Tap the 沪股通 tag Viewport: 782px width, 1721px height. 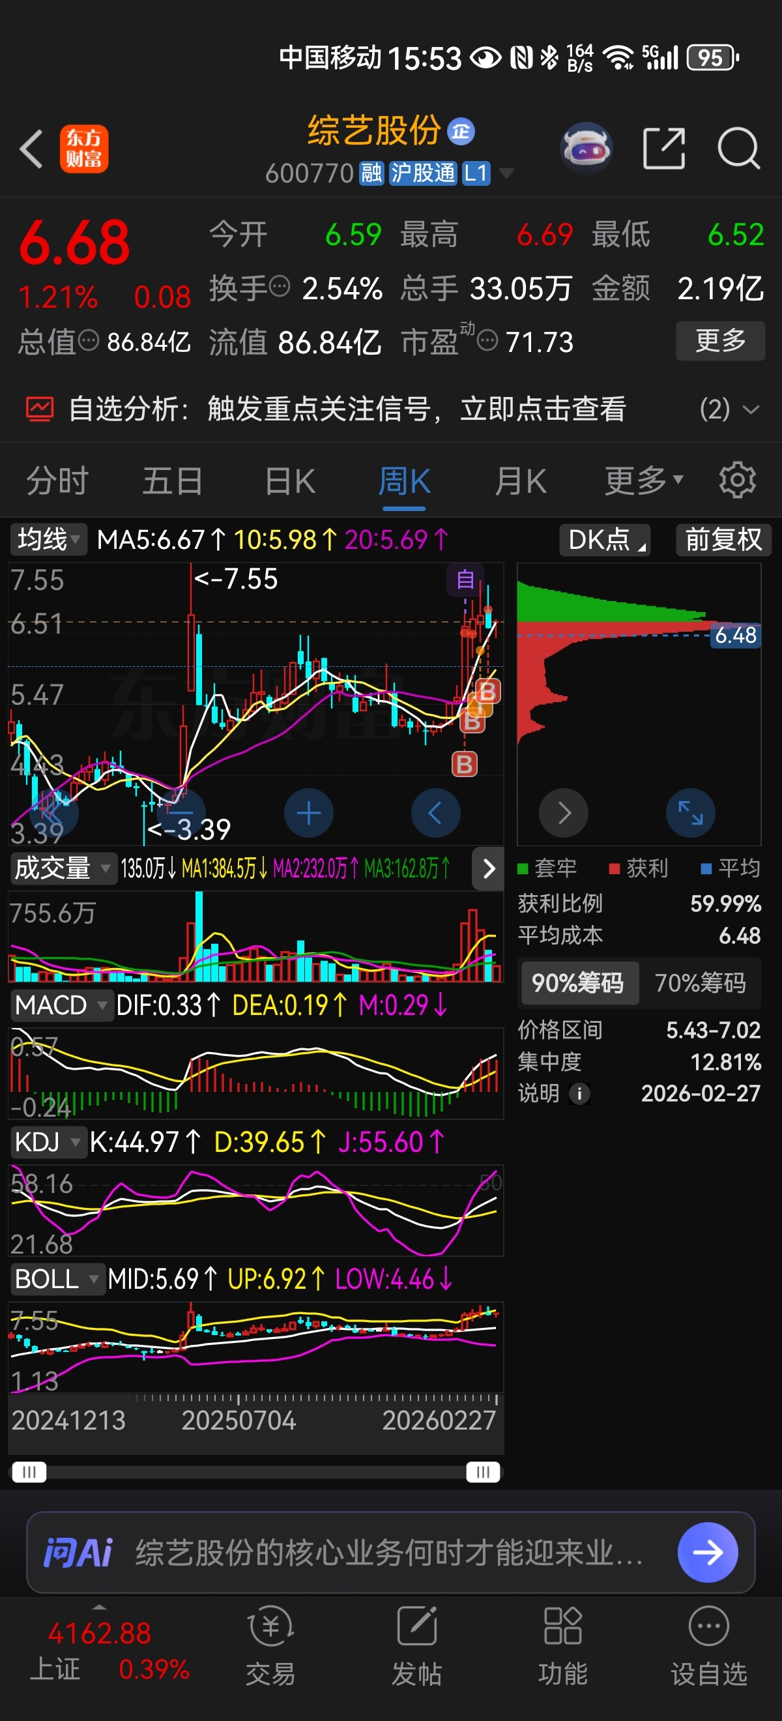point(422,173)
